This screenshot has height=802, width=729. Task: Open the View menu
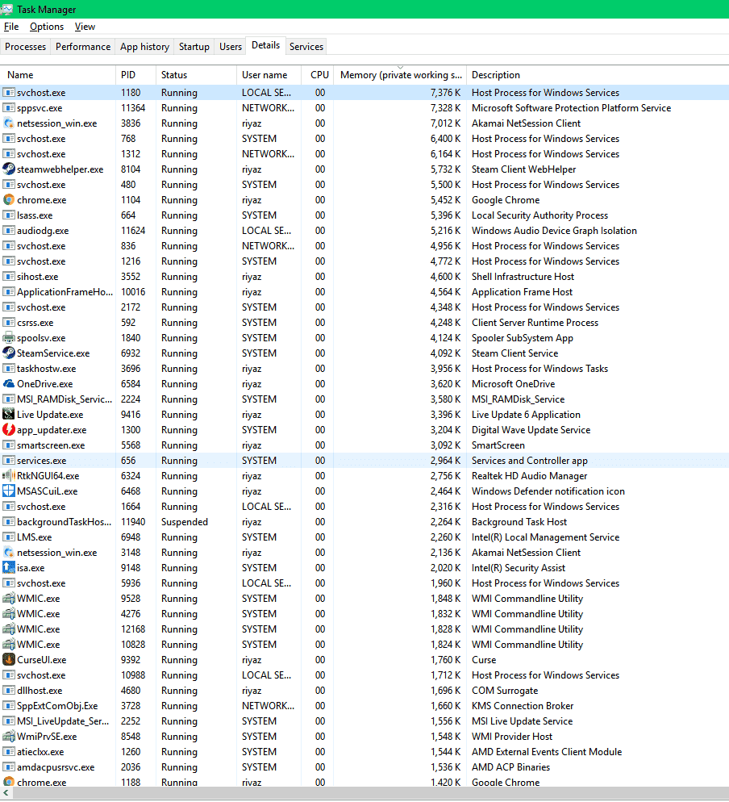click(85, 27)
